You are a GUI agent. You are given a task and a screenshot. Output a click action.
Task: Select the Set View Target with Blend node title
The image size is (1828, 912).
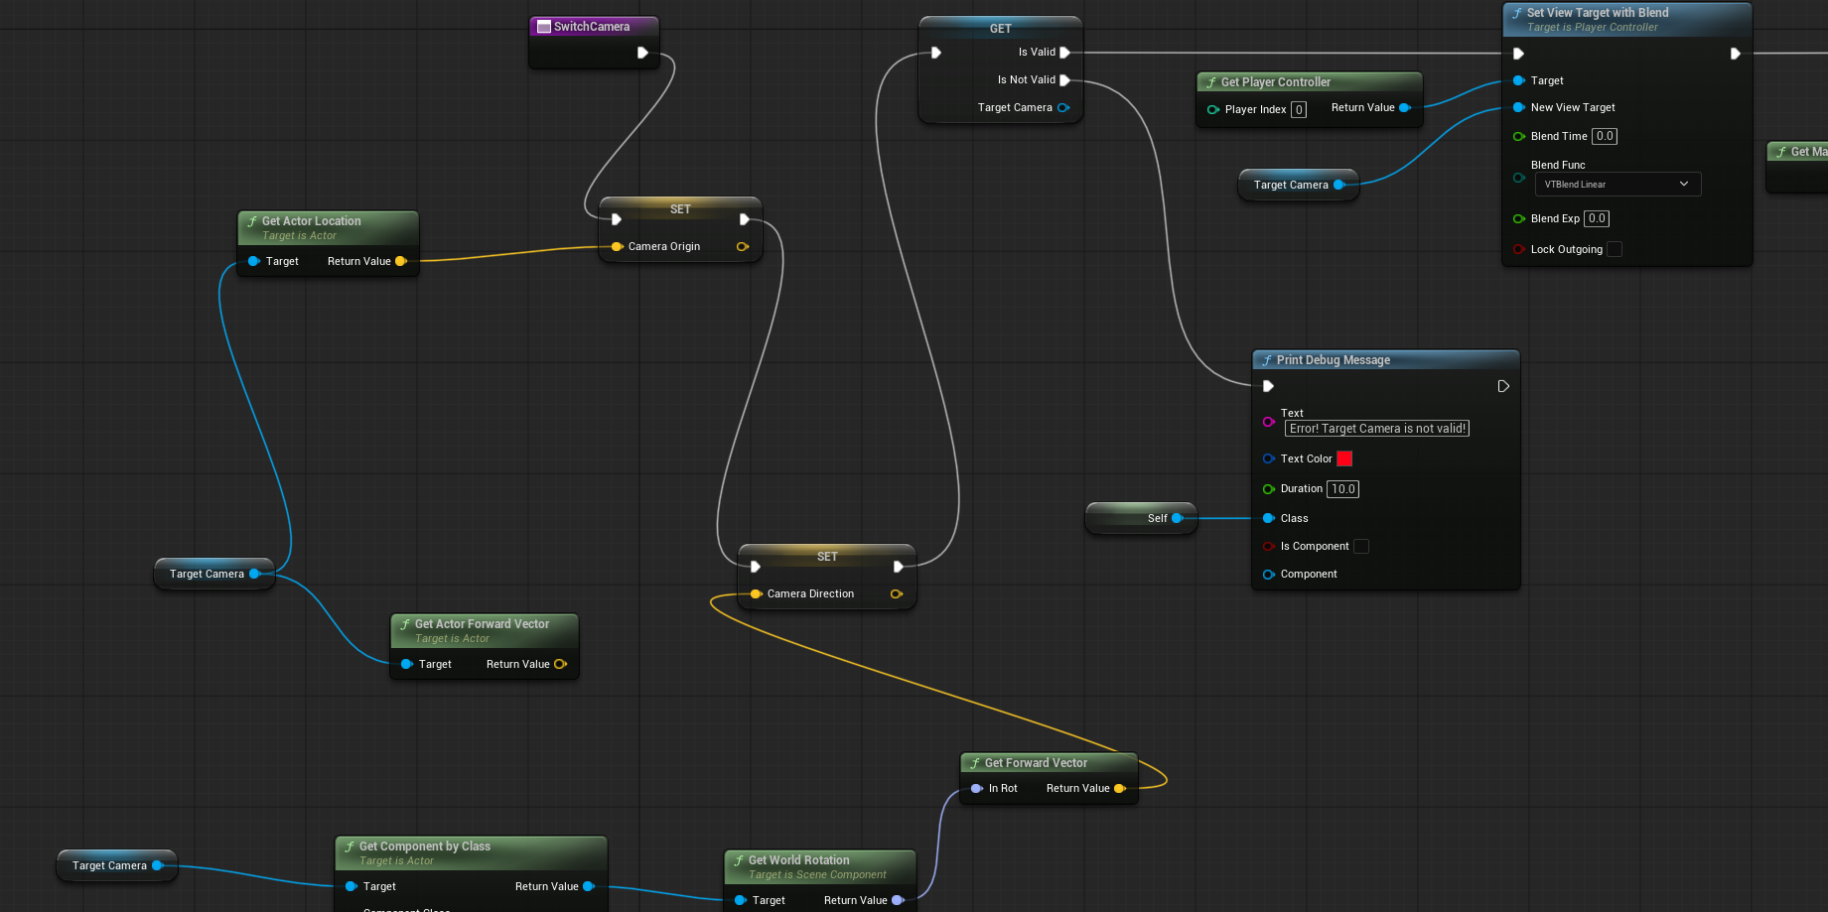click(x=1597, y=13)
